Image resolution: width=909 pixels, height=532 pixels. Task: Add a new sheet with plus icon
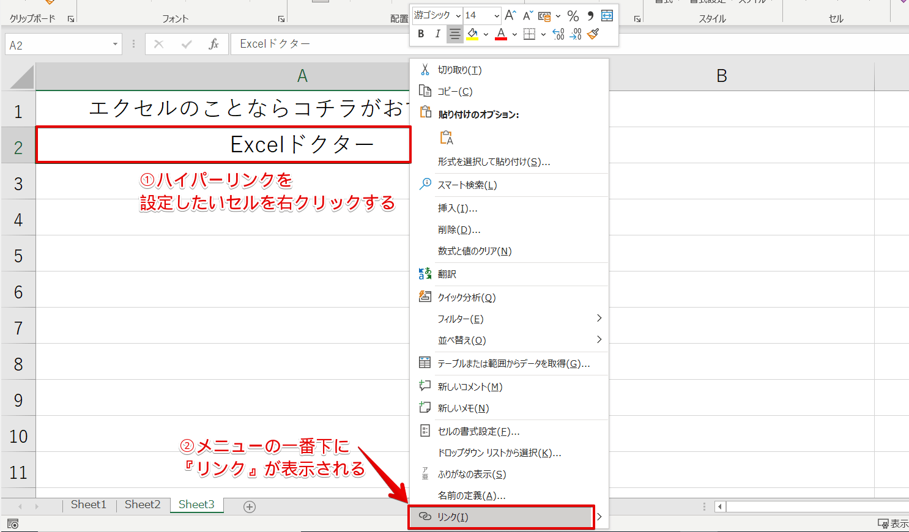tap(250, 506)
